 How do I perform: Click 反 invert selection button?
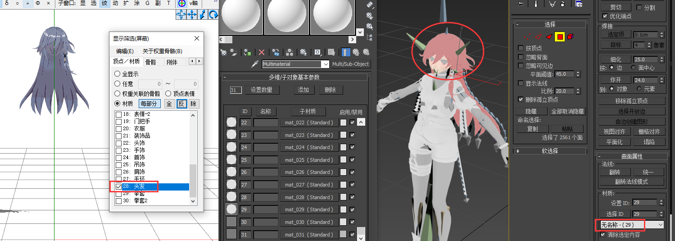point(181,104)
